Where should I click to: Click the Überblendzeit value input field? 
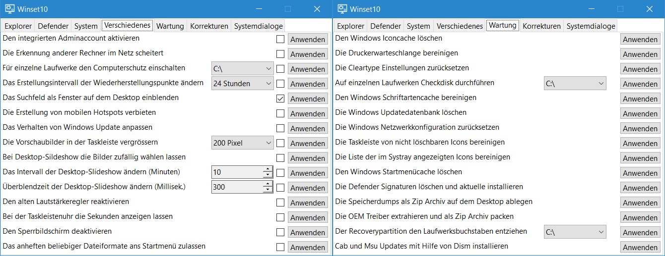(237, 188)
